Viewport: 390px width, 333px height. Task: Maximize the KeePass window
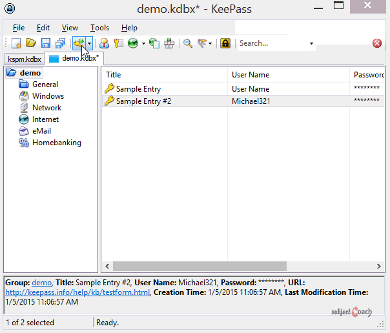point(338,6)
